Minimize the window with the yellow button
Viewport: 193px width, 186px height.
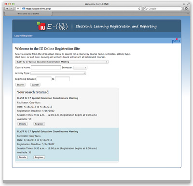click(x=10, y=4)
